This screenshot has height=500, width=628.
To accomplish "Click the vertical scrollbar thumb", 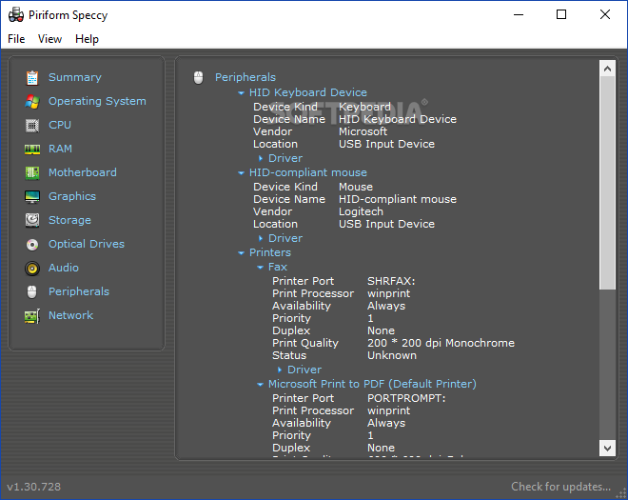I will 607,183.
